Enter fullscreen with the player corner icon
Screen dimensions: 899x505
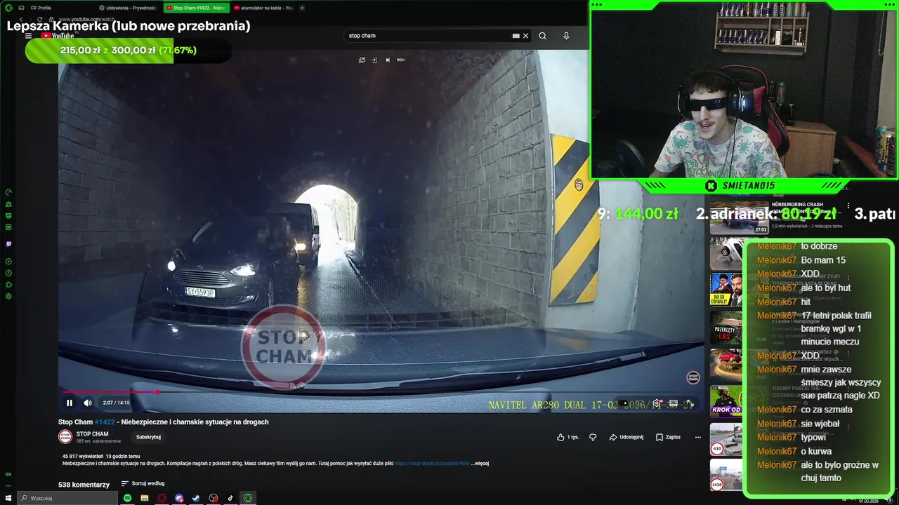tap(690, 403)
